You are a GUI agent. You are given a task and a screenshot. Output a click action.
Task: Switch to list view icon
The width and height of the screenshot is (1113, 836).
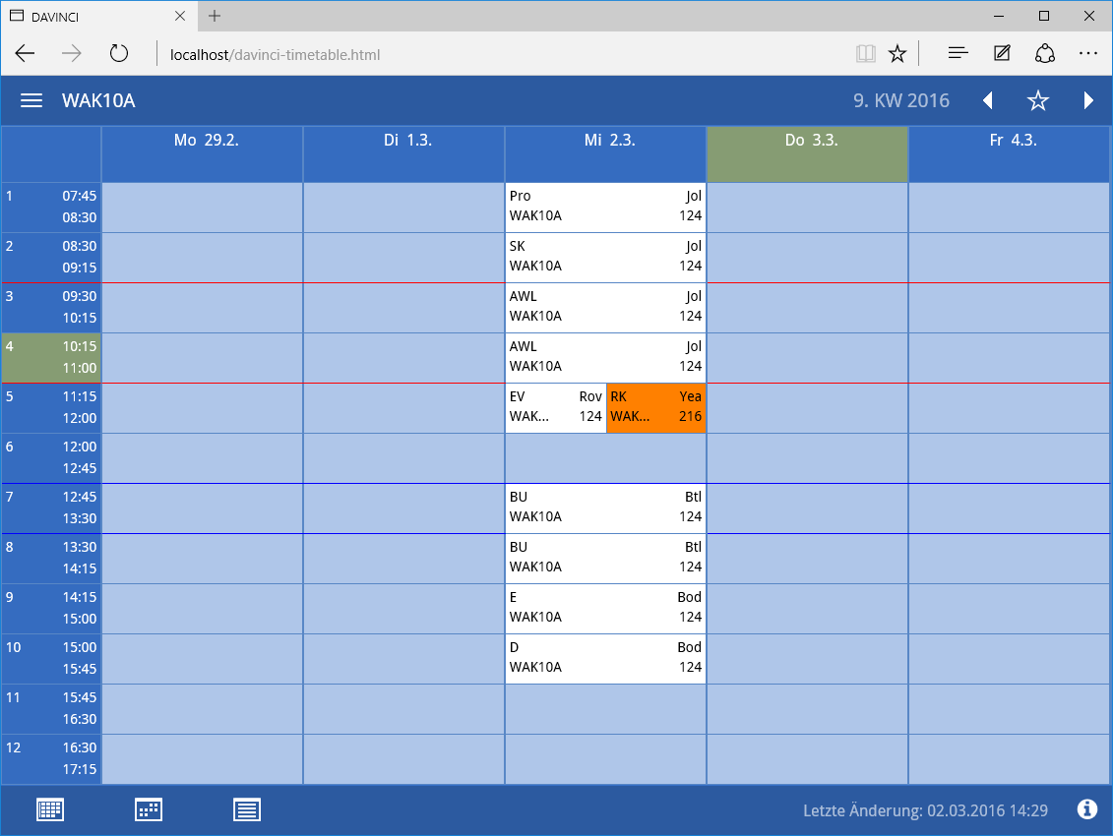247,810
